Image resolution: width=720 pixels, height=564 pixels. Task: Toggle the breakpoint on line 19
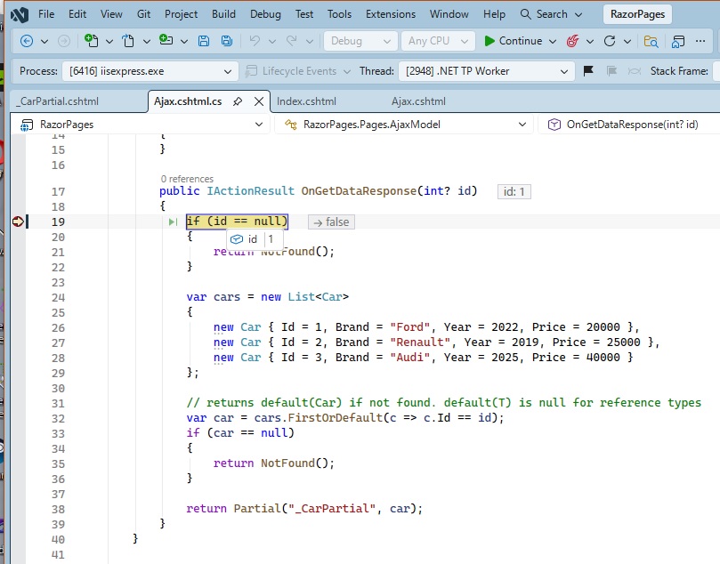pos(18,222)
